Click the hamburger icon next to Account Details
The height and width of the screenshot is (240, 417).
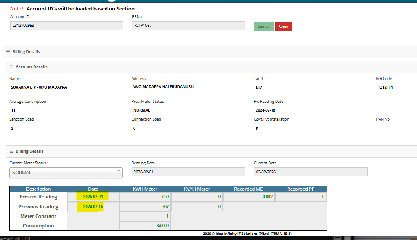pyautogui.click(x=11, y=67)
